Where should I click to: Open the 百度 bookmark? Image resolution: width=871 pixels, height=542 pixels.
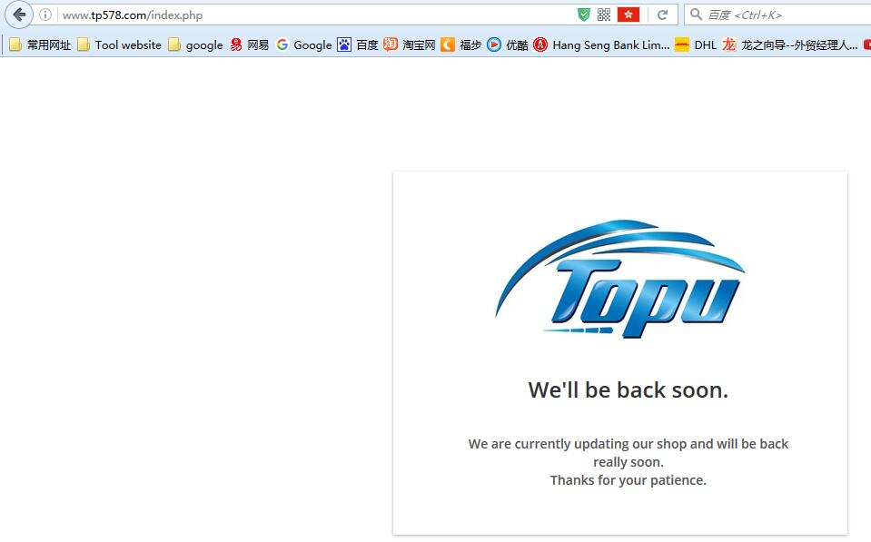(x=358, y=45)
